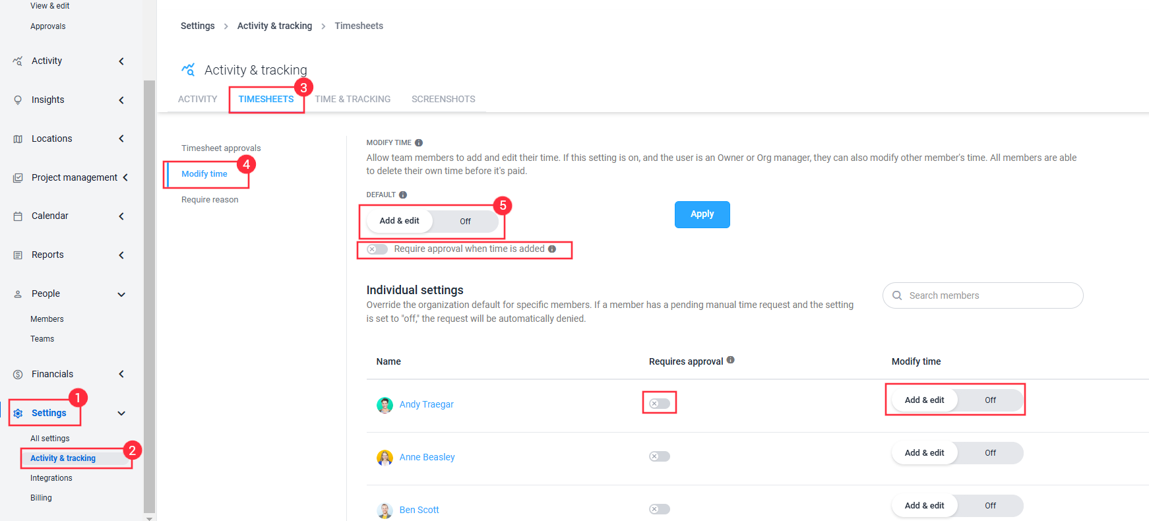The width and height of the screenshot is (1149, 521).
Task: Click the Settings gear icon
Action: point(18,413)
